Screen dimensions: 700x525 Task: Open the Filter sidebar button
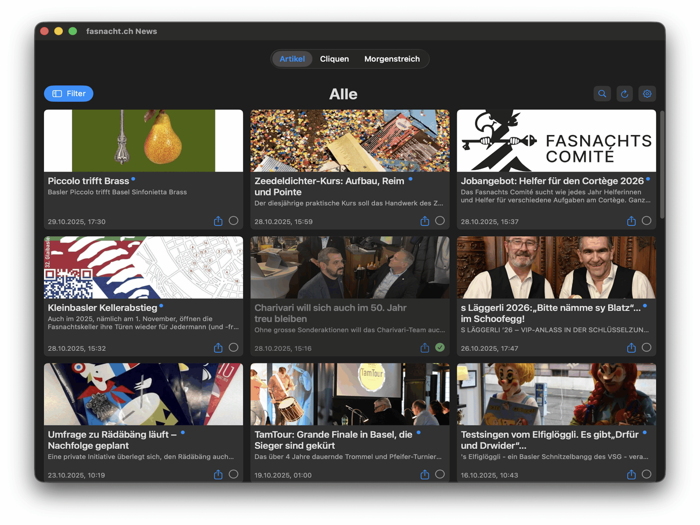coord(69,94)
